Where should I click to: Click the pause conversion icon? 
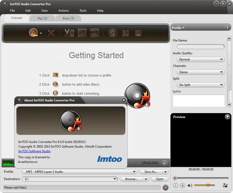[x=126, y=33]
